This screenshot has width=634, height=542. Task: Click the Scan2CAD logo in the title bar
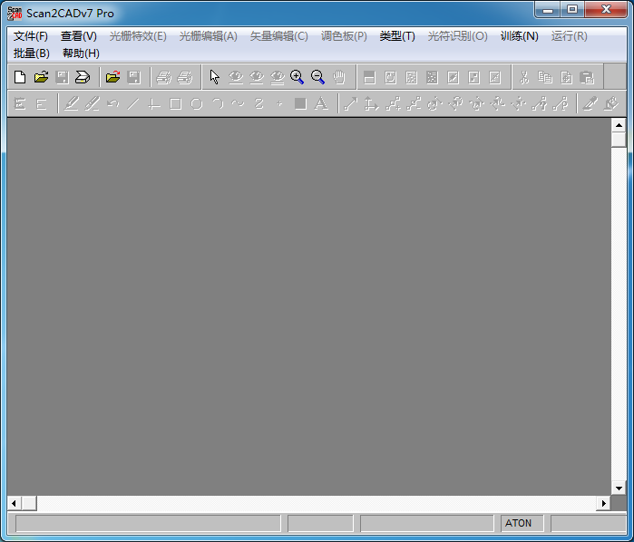pyautogui.click(x=15, y=14)
